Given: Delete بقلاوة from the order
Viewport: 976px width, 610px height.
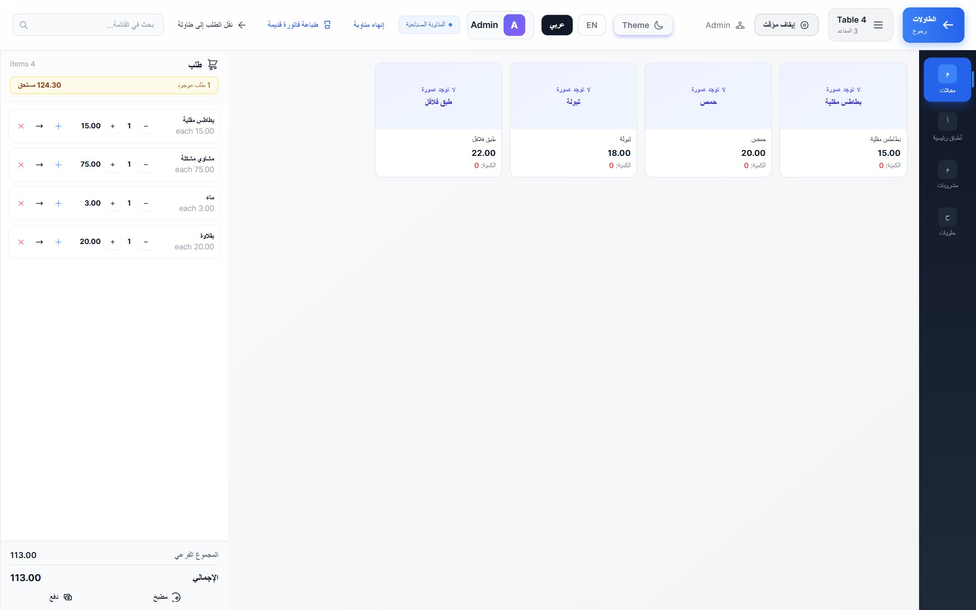Looking at the screenshot, I should pos(21,242).
